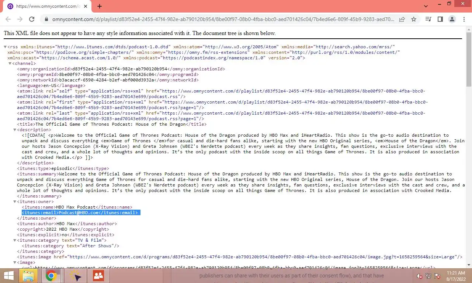Click the itunes:explicit no line
472x283 pixels.
click(66, 235)
